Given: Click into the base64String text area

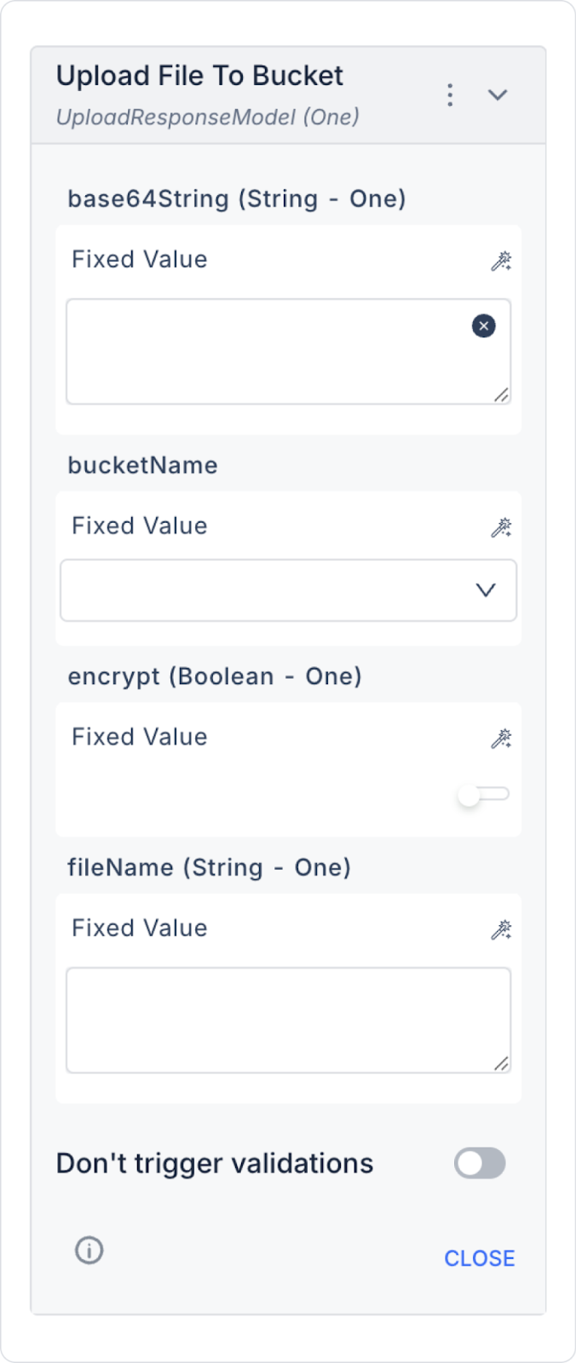Looking at the screenshot, I should 288,351.
